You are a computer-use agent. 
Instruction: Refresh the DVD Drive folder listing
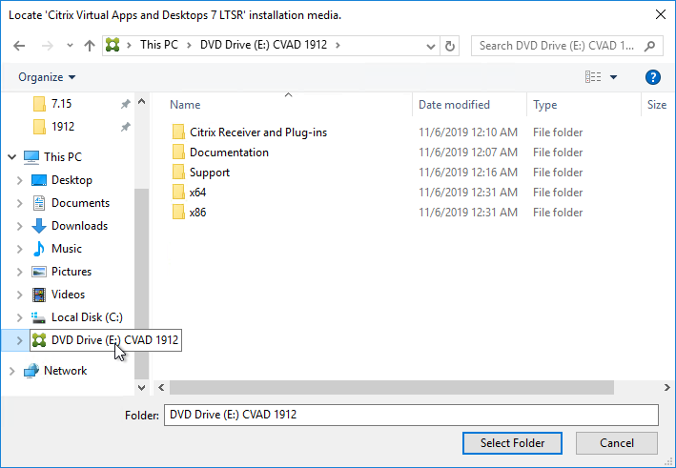[450, 46]
